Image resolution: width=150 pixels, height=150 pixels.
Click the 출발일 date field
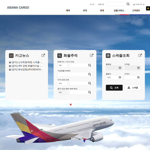[114, 68]
